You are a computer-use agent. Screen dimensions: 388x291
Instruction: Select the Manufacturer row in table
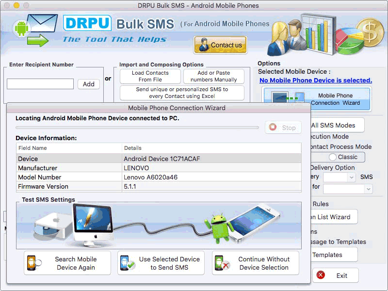click(159, 168)
